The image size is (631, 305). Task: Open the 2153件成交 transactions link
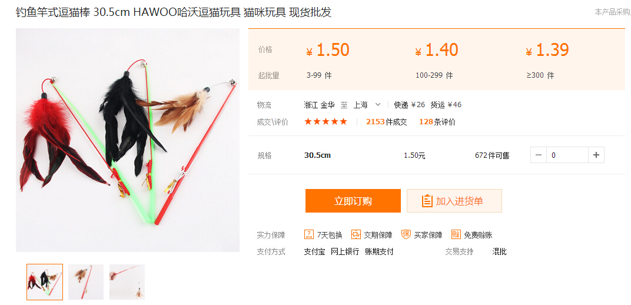[x=386, y=122]
